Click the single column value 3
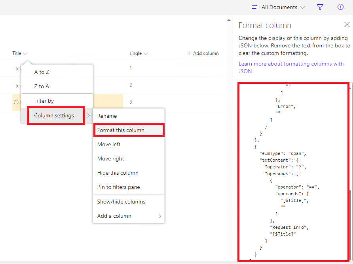 (x=131, y=102)
